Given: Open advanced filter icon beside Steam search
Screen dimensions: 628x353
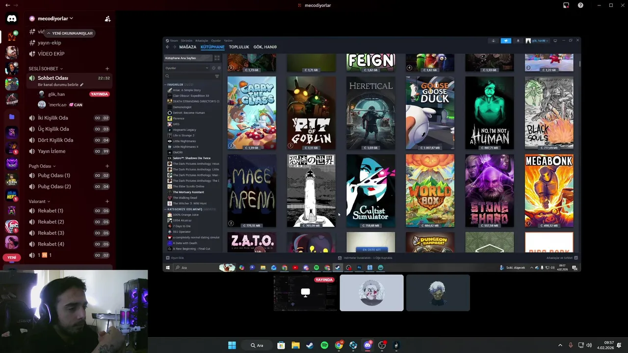Looking at the screenshot, I should (x=217, y=76).
